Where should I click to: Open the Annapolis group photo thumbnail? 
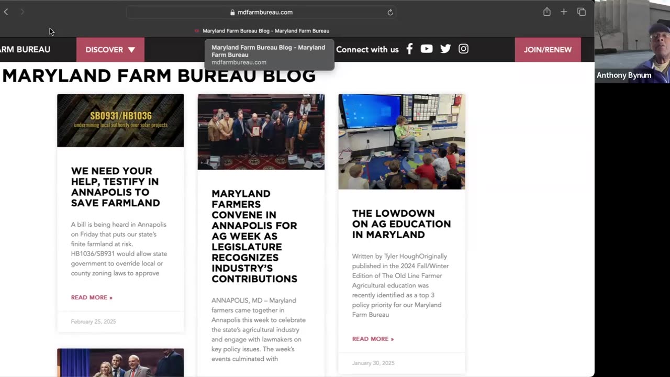point(261,132)
